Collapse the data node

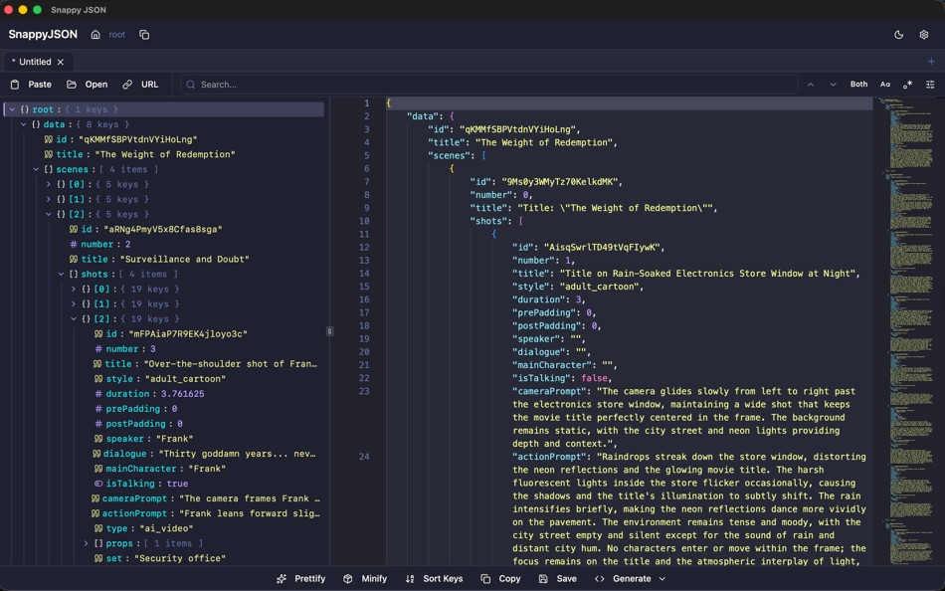(24, 124)
